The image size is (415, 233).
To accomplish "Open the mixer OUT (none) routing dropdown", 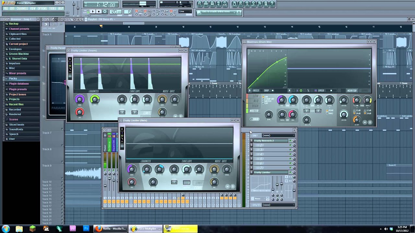I will (x=279, y=205).
